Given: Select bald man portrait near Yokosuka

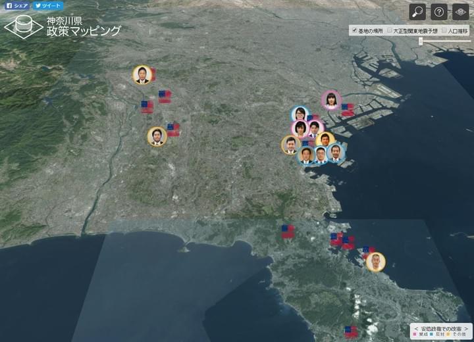Looking at the screenshot, I should (x=376, y=262).
